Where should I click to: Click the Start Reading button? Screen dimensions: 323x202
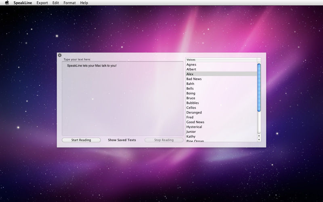[x=81, y=140]
